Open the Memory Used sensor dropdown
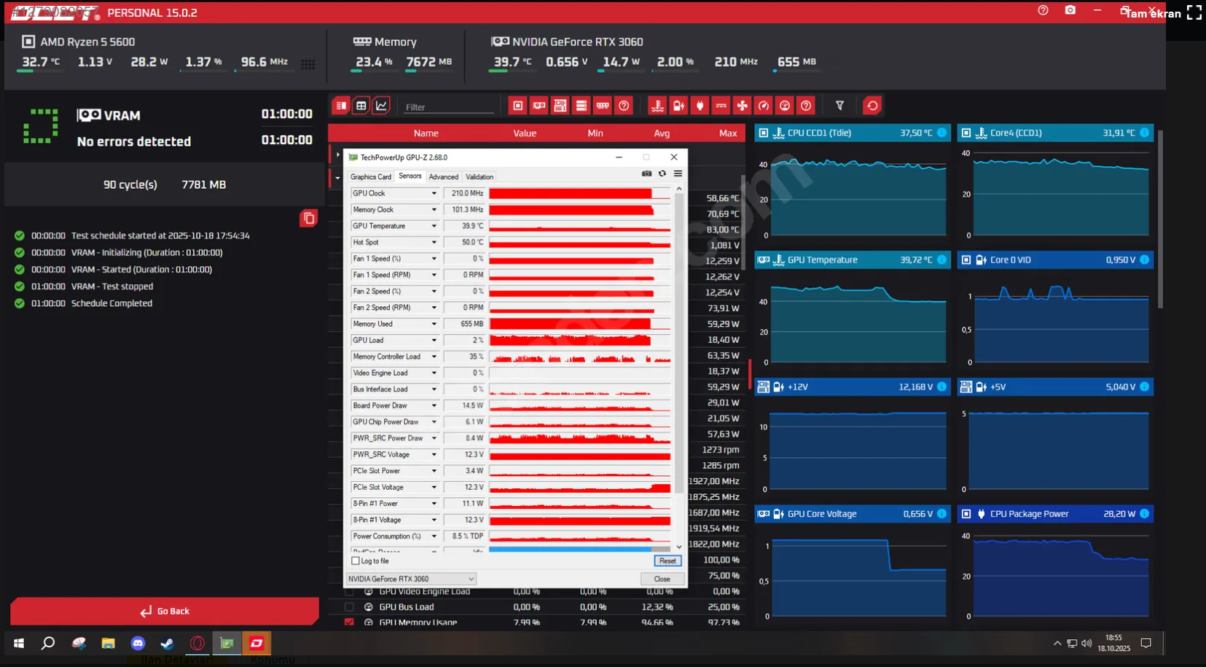This screenshot has width=1206, height=667. (x=434, y=324)
